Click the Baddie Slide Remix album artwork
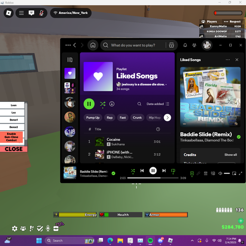 (210, 97)
